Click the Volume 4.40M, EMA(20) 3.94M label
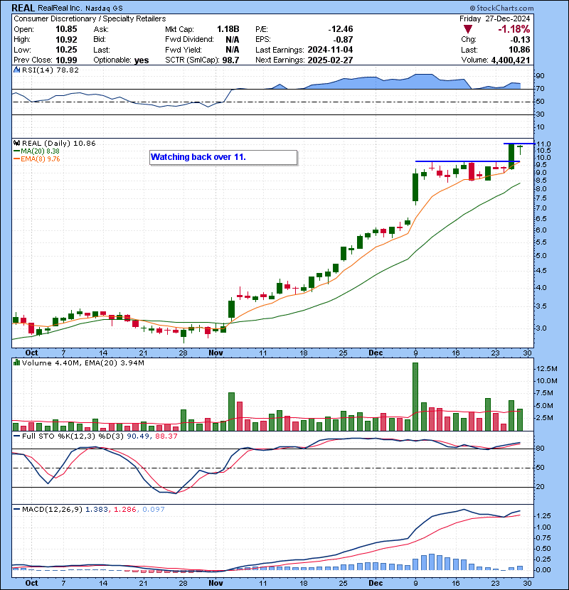 (83, 363)
